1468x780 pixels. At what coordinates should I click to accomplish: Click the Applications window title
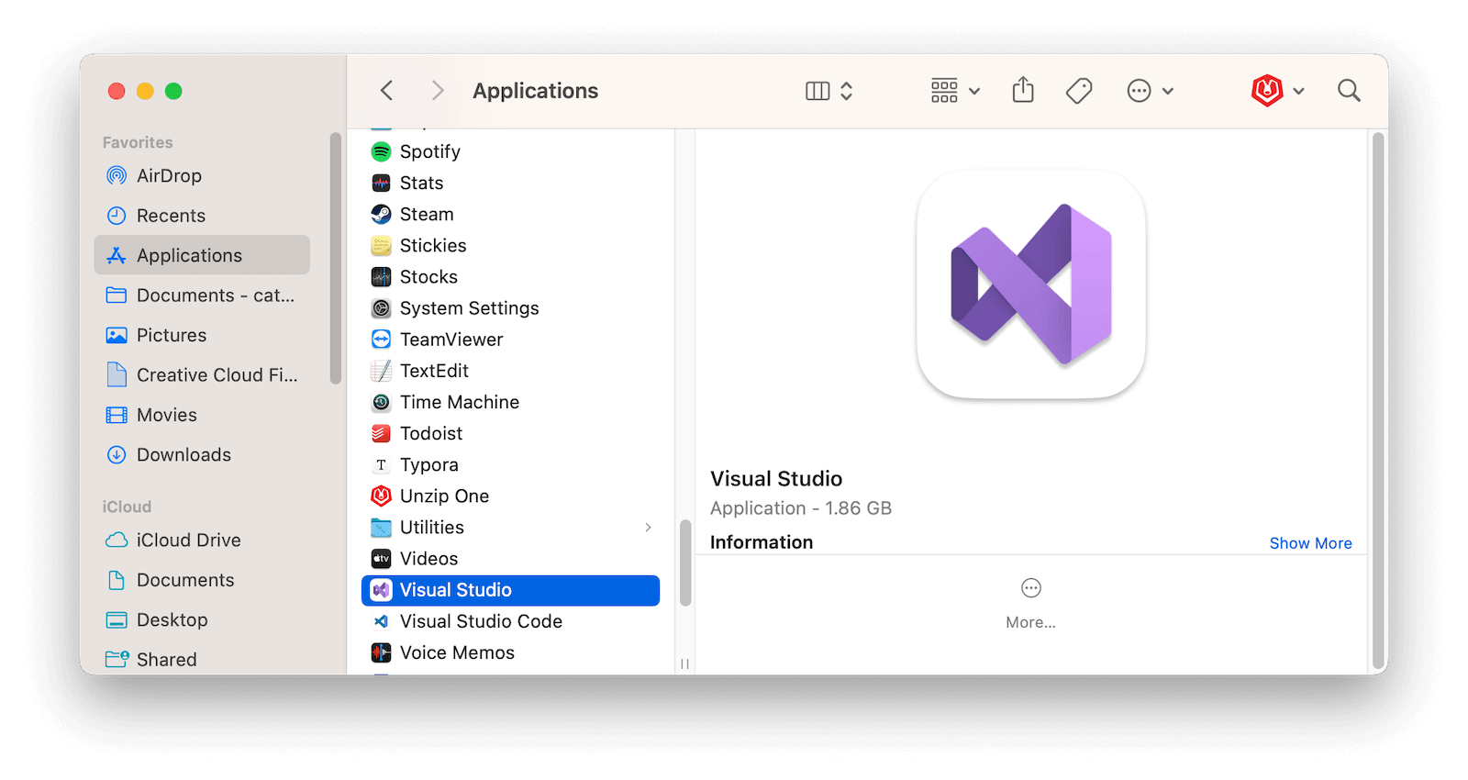[536, 91]
